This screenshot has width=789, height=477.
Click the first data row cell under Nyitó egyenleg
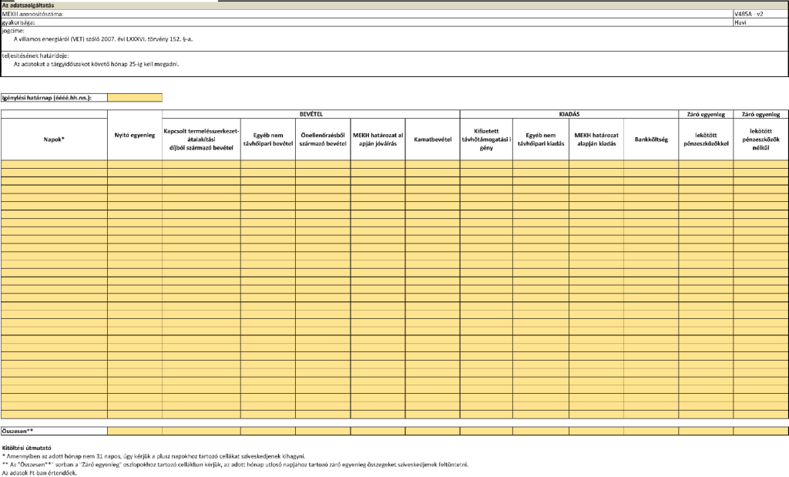[x=135, y=165]
